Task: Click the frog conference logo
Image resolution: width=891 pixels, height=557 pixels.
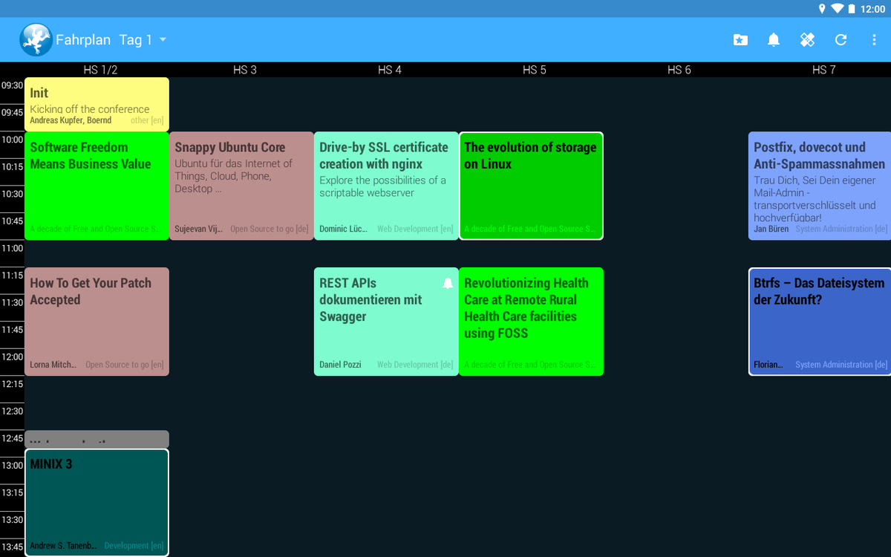Action: (35, 39)
